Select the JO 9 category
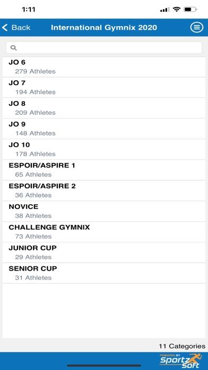Viewport: 208px width, 370px height. point(104,129)
